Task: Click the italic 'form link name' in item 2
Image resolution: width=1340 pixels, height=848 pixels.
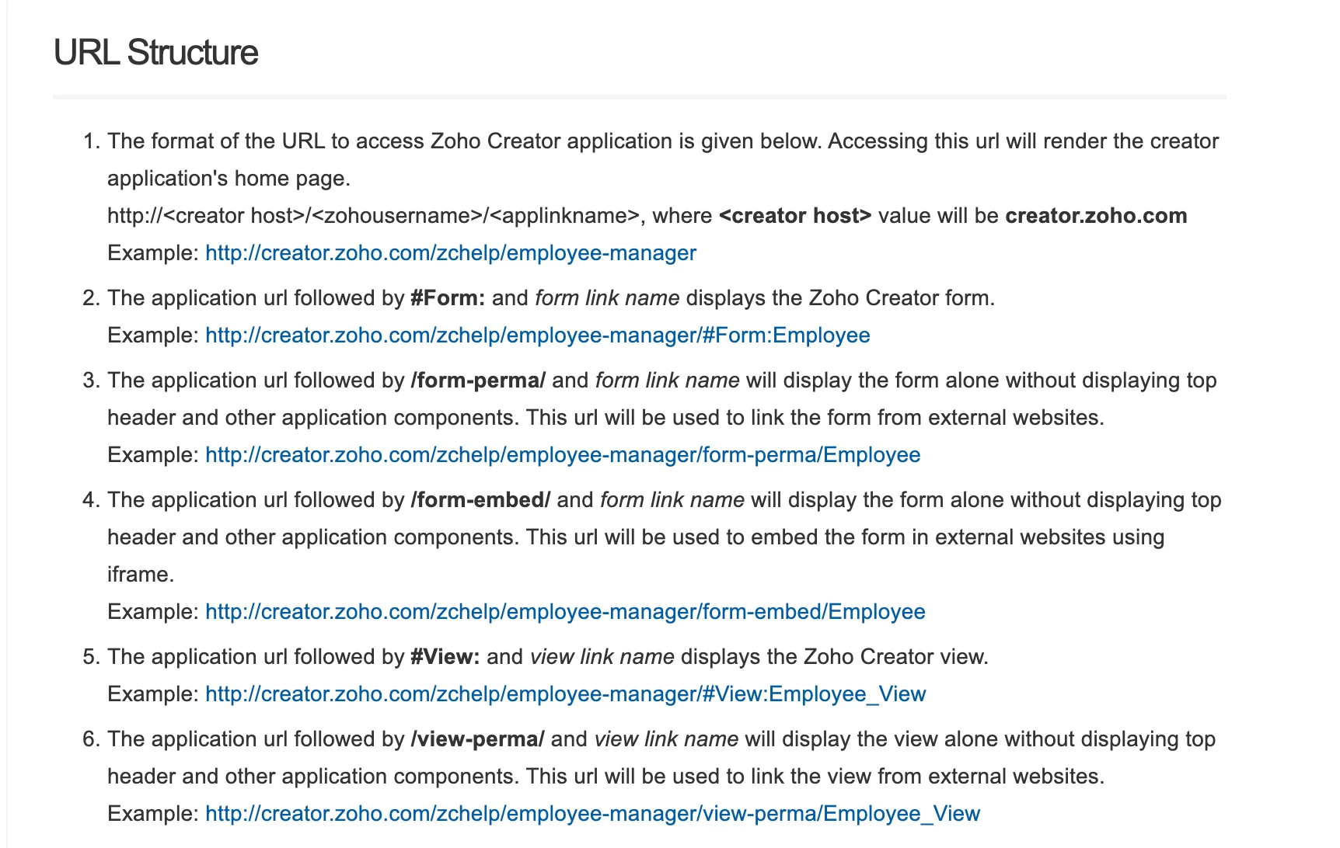Action: click(x=607, y=298)
